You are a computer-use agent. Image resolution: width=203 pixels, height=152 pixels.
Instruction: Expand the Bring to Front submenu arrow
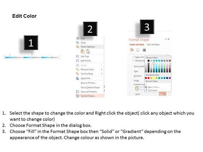(101, 69)
